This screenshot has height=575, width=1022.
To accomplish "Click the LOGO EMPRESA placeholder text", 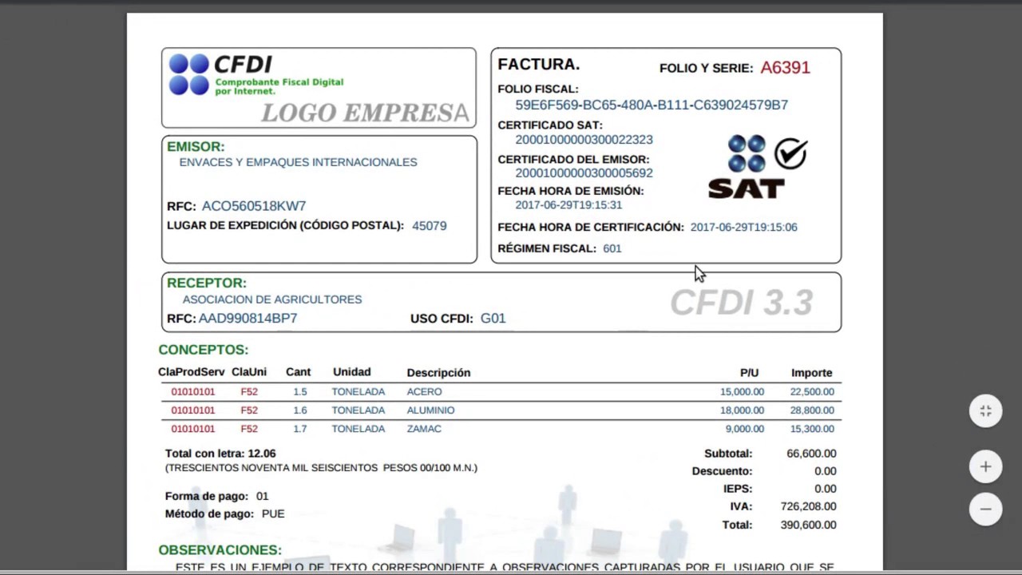I will [365, 113].
